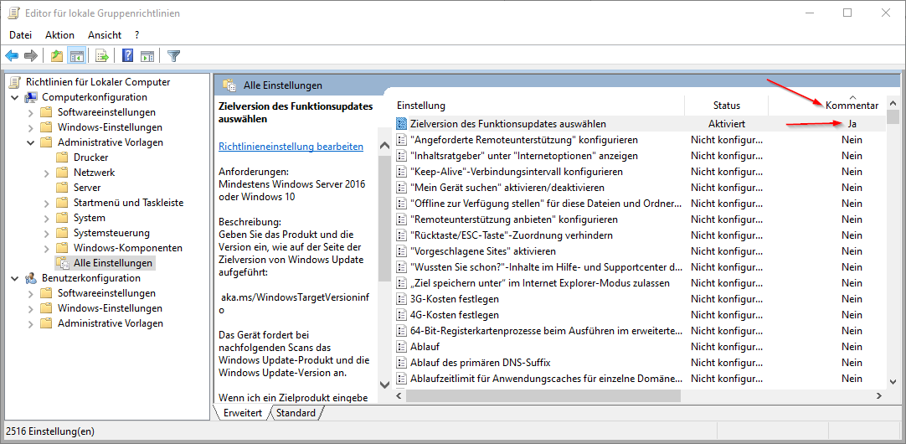This screenshot has height=444, width=906.
Task: Click the Drucker folder icon
Action: (x=63, y=157)
